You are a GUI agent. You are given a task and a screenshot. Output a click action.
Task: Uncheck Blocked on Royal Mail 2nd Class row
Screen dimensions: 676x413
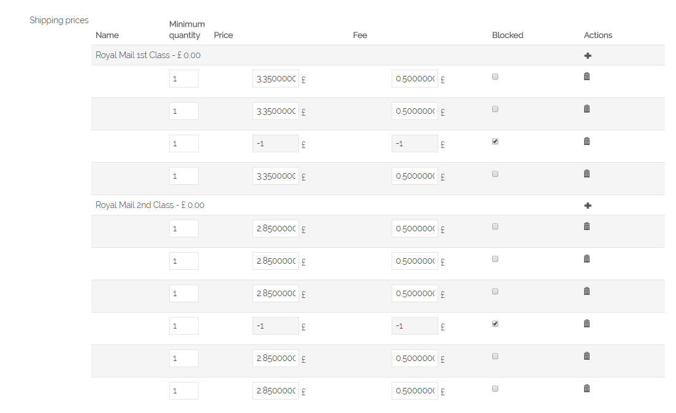(x=495, y=324)
